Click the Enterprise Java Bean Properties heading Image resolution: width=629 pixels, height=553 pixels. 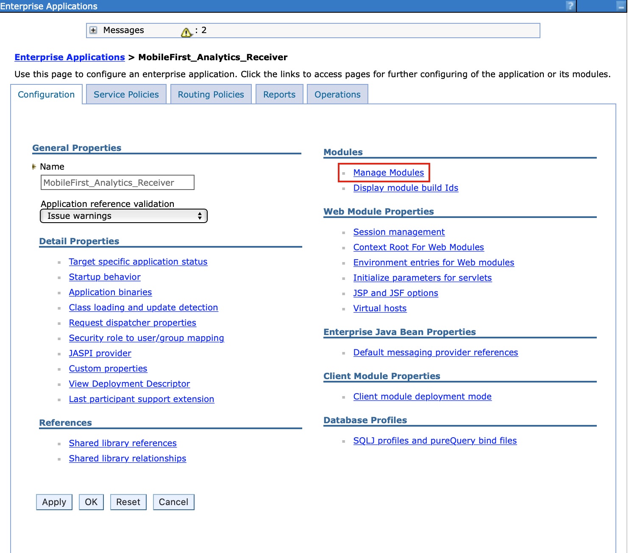[400, 332]
